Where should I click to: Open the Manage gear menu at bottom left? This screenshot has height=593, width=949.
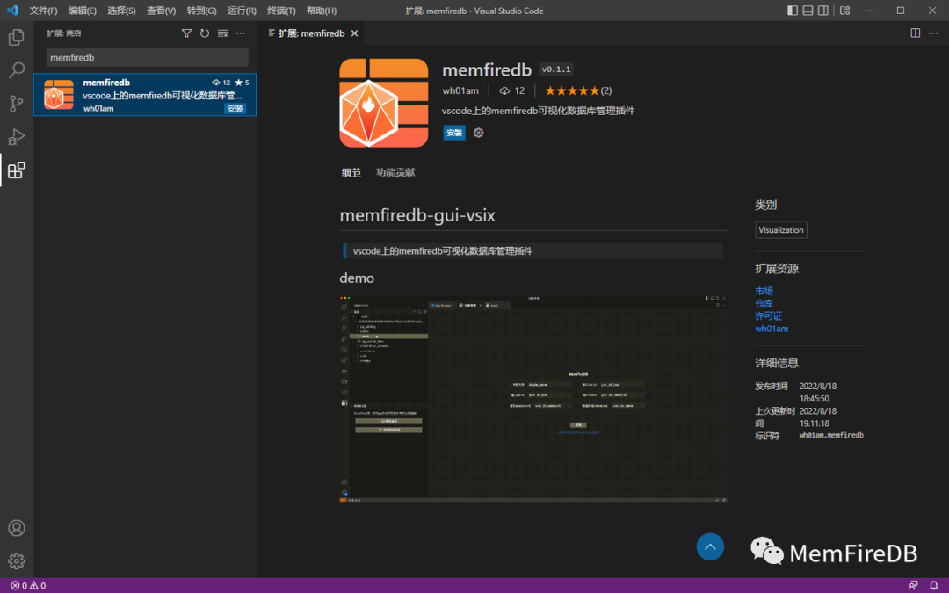(16, 560)
